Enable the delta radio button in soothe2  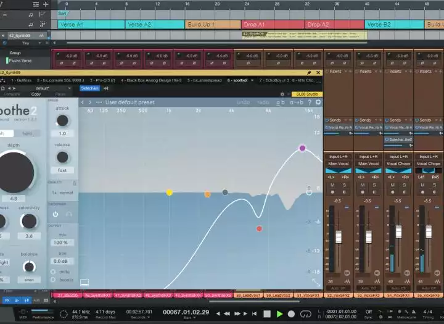tap(53, 272)
